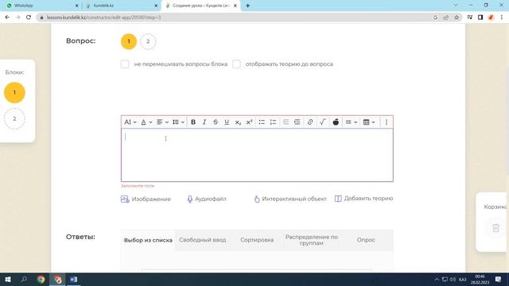Add an image via 'Изображение'
Viewport: 509px width, 286px height.
[x=146, y=199]
